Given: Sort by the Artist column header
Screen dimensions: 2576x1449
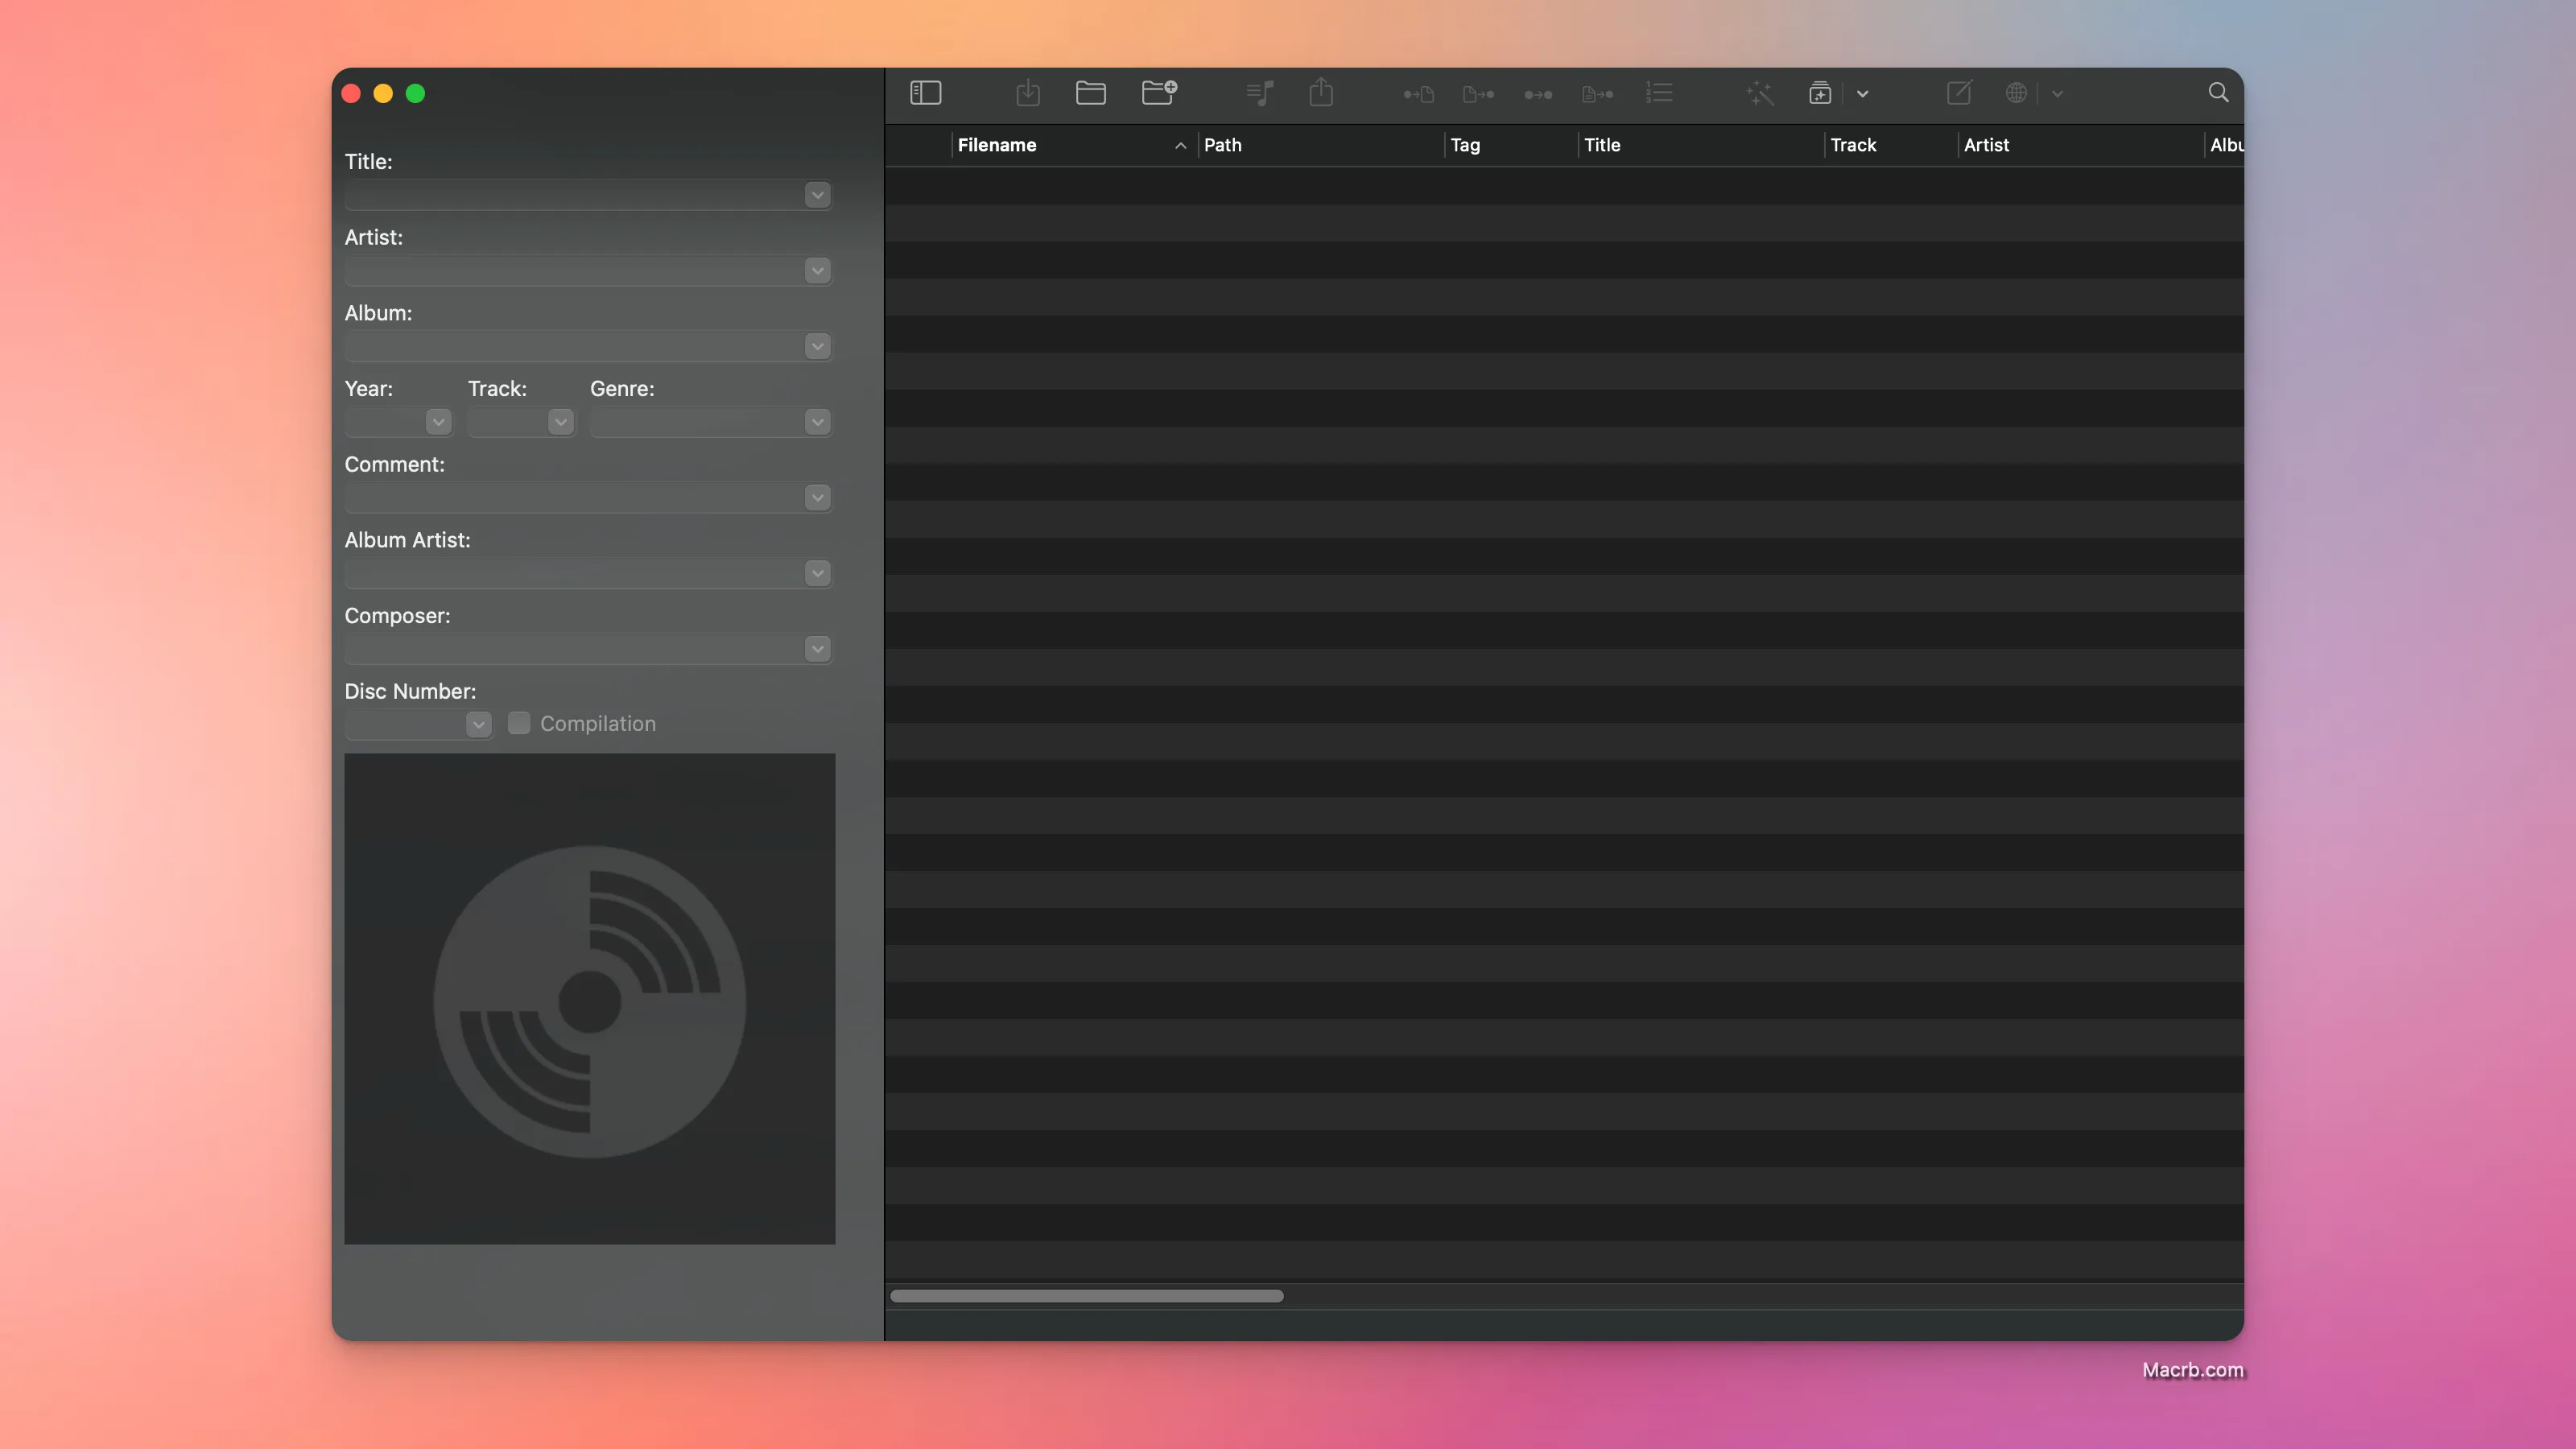Looking at the screenshot, I should coord(2080,145).
